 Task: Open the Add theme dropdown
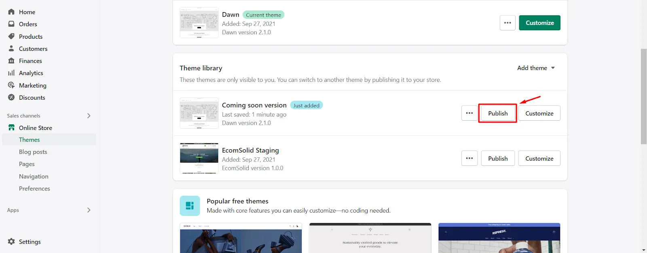(x=536, y=68)
